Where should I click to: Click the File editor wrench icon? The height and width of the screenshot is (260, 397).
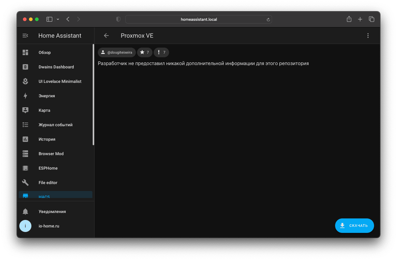(25, 183)
